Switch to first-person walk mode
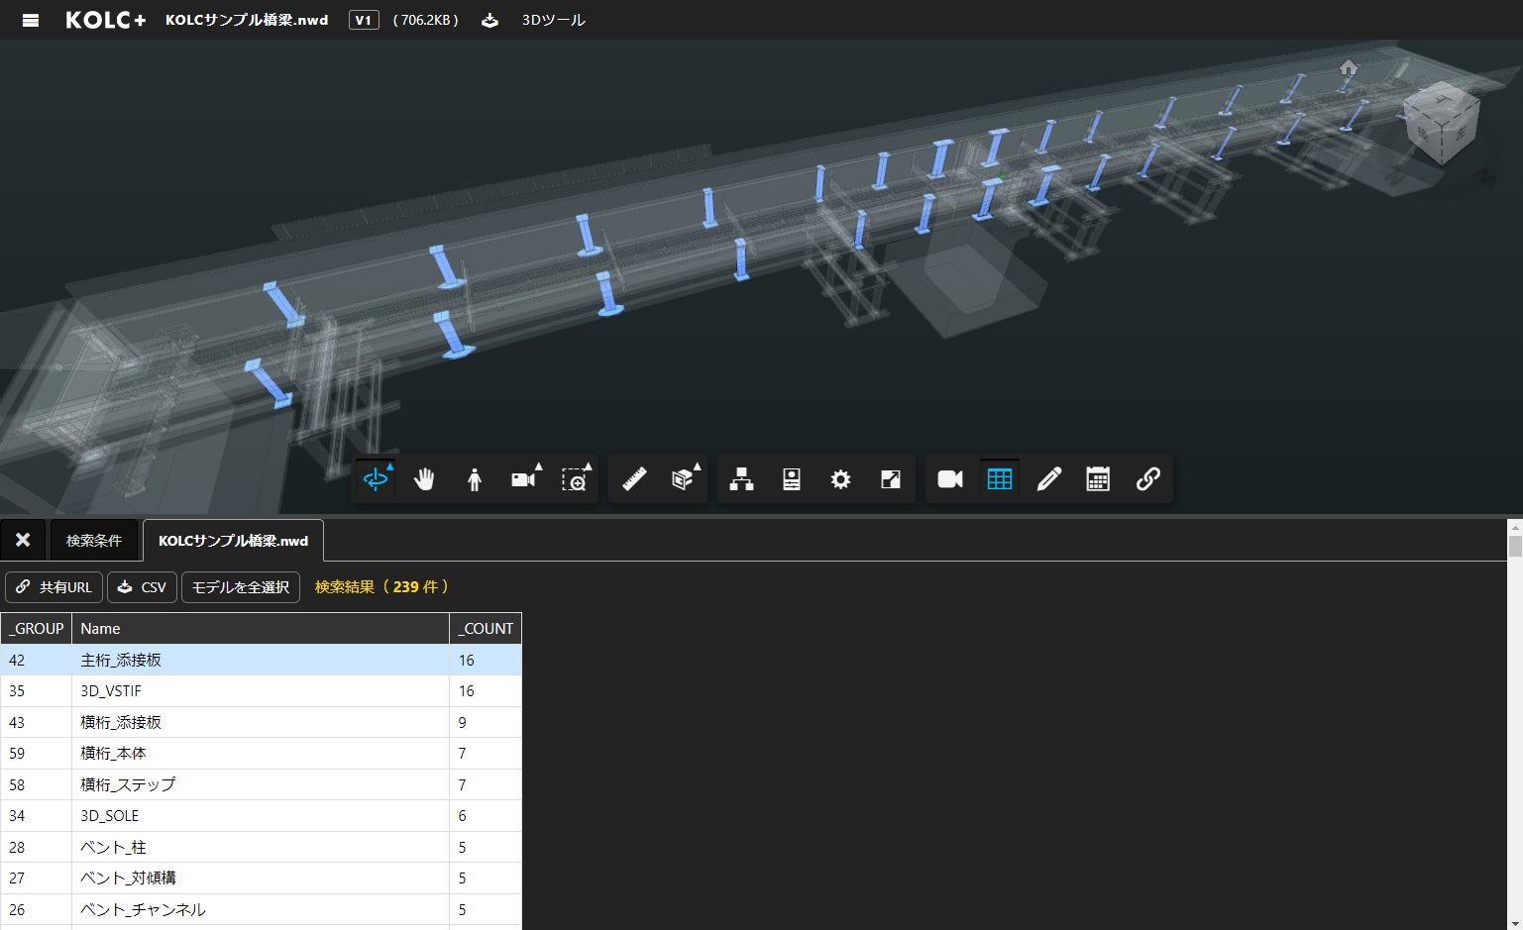The image size is (1523, 930). [x=474, y=479]
